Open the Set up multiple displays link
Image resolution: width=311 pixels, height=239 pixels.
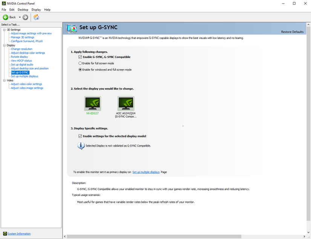(146, 172)
